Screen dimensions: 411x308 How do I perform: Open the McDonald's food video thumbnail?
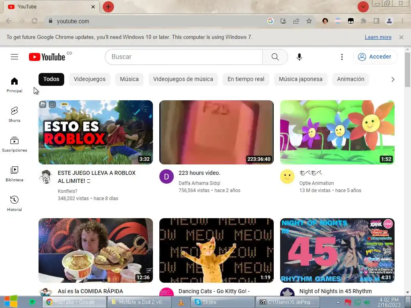pos(96,250)
